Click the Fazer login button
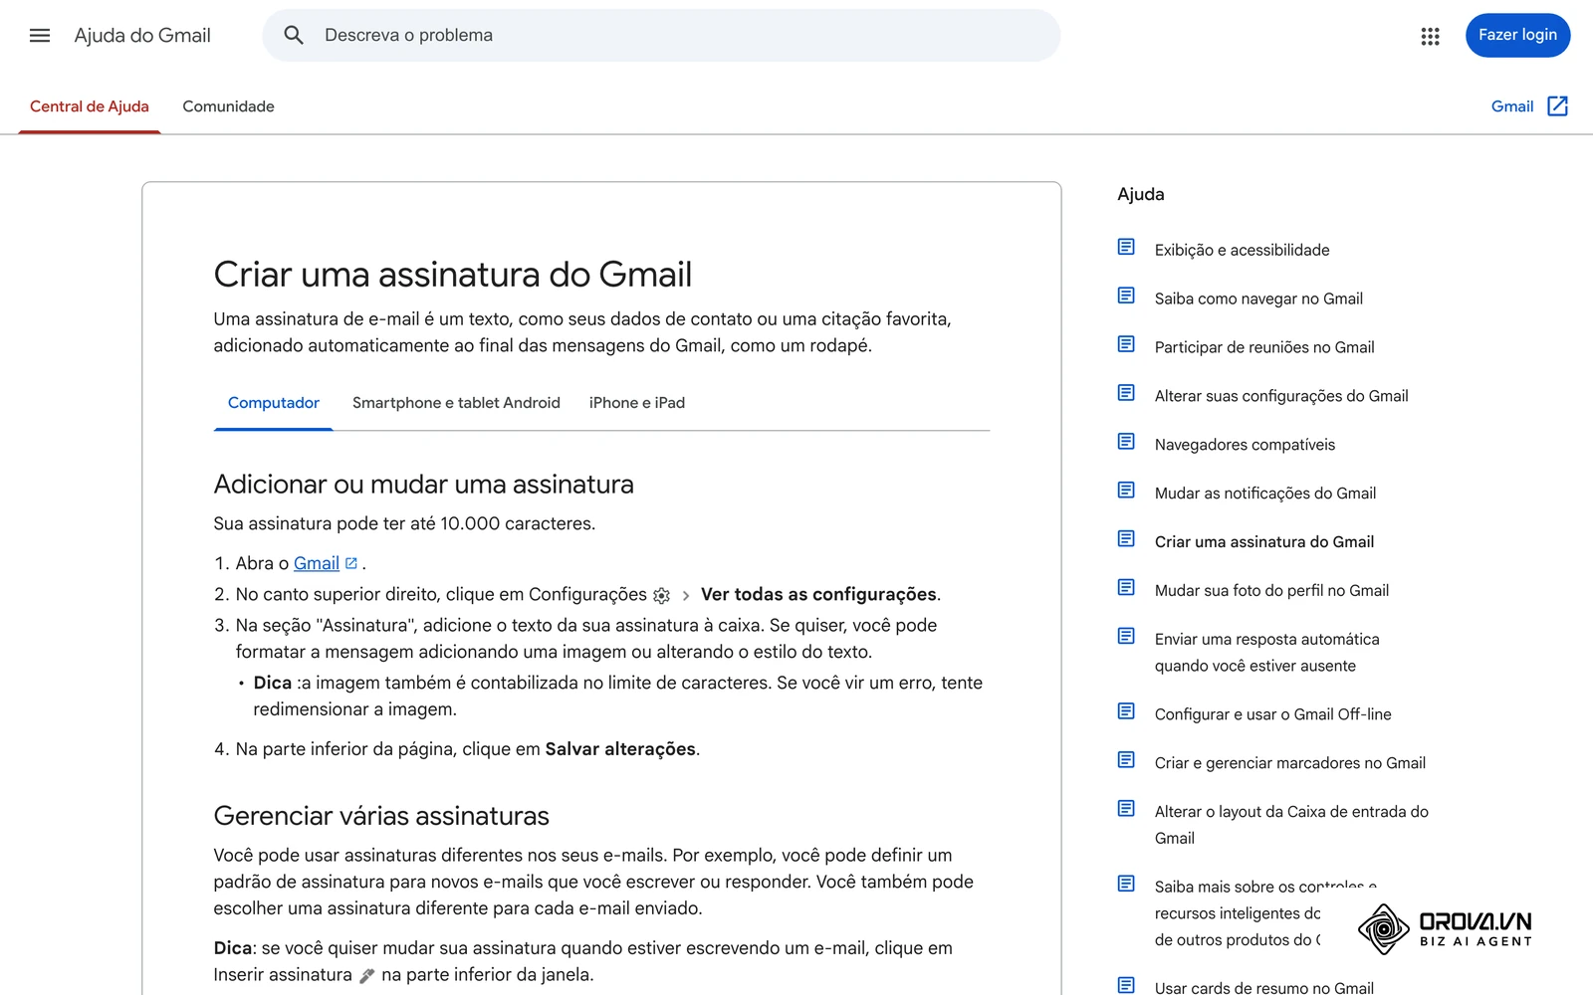Screen dimensions: 1593x995 [x=1517, y=36]
